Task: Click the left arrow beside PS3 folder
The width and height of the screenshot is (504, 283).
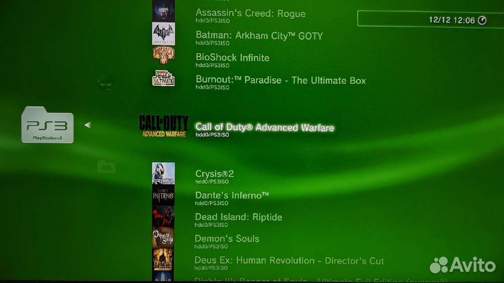Action: (87, 125)
